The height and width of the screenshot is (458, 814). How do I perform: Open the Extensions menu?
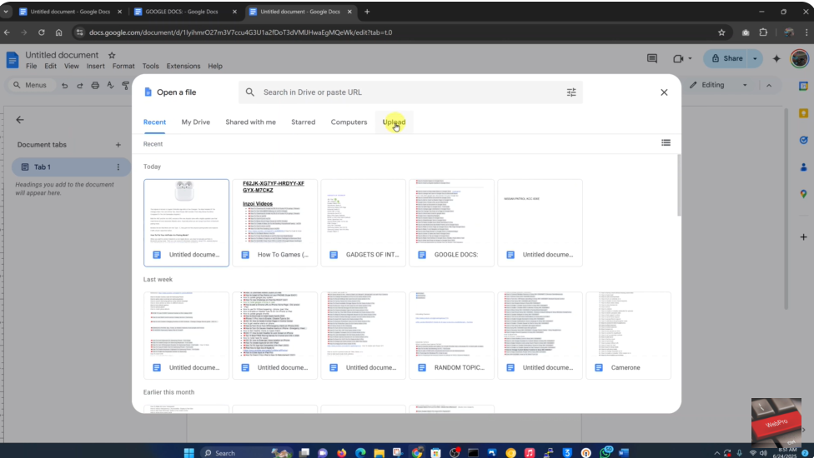coord(183,67)
